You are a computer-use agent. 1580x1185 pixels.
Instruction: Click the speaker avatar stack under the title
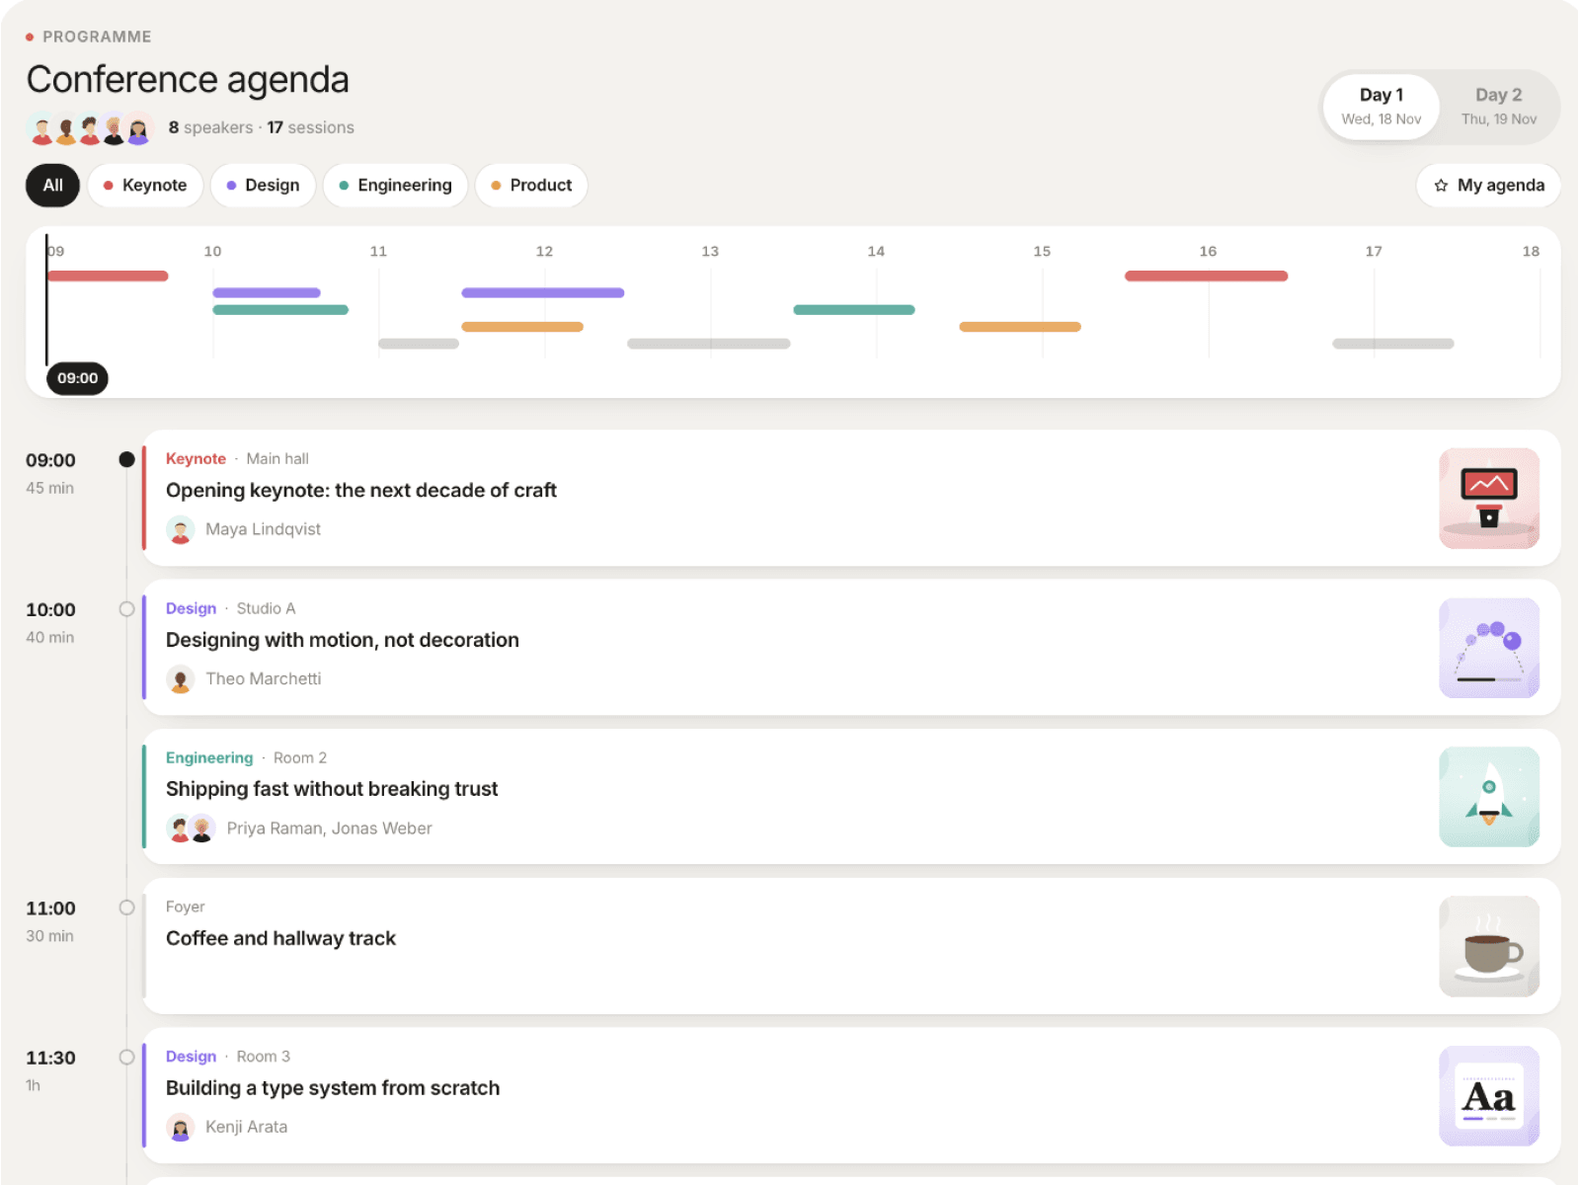click(x=90, y=128)
